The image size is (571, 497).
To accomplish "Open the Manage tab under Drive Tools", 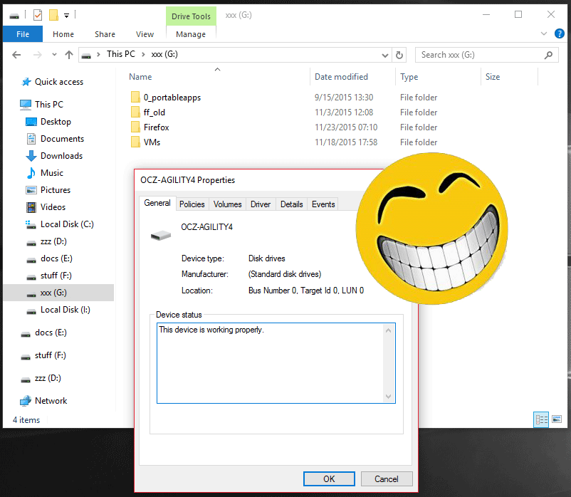I will click(x=191, y=34).
